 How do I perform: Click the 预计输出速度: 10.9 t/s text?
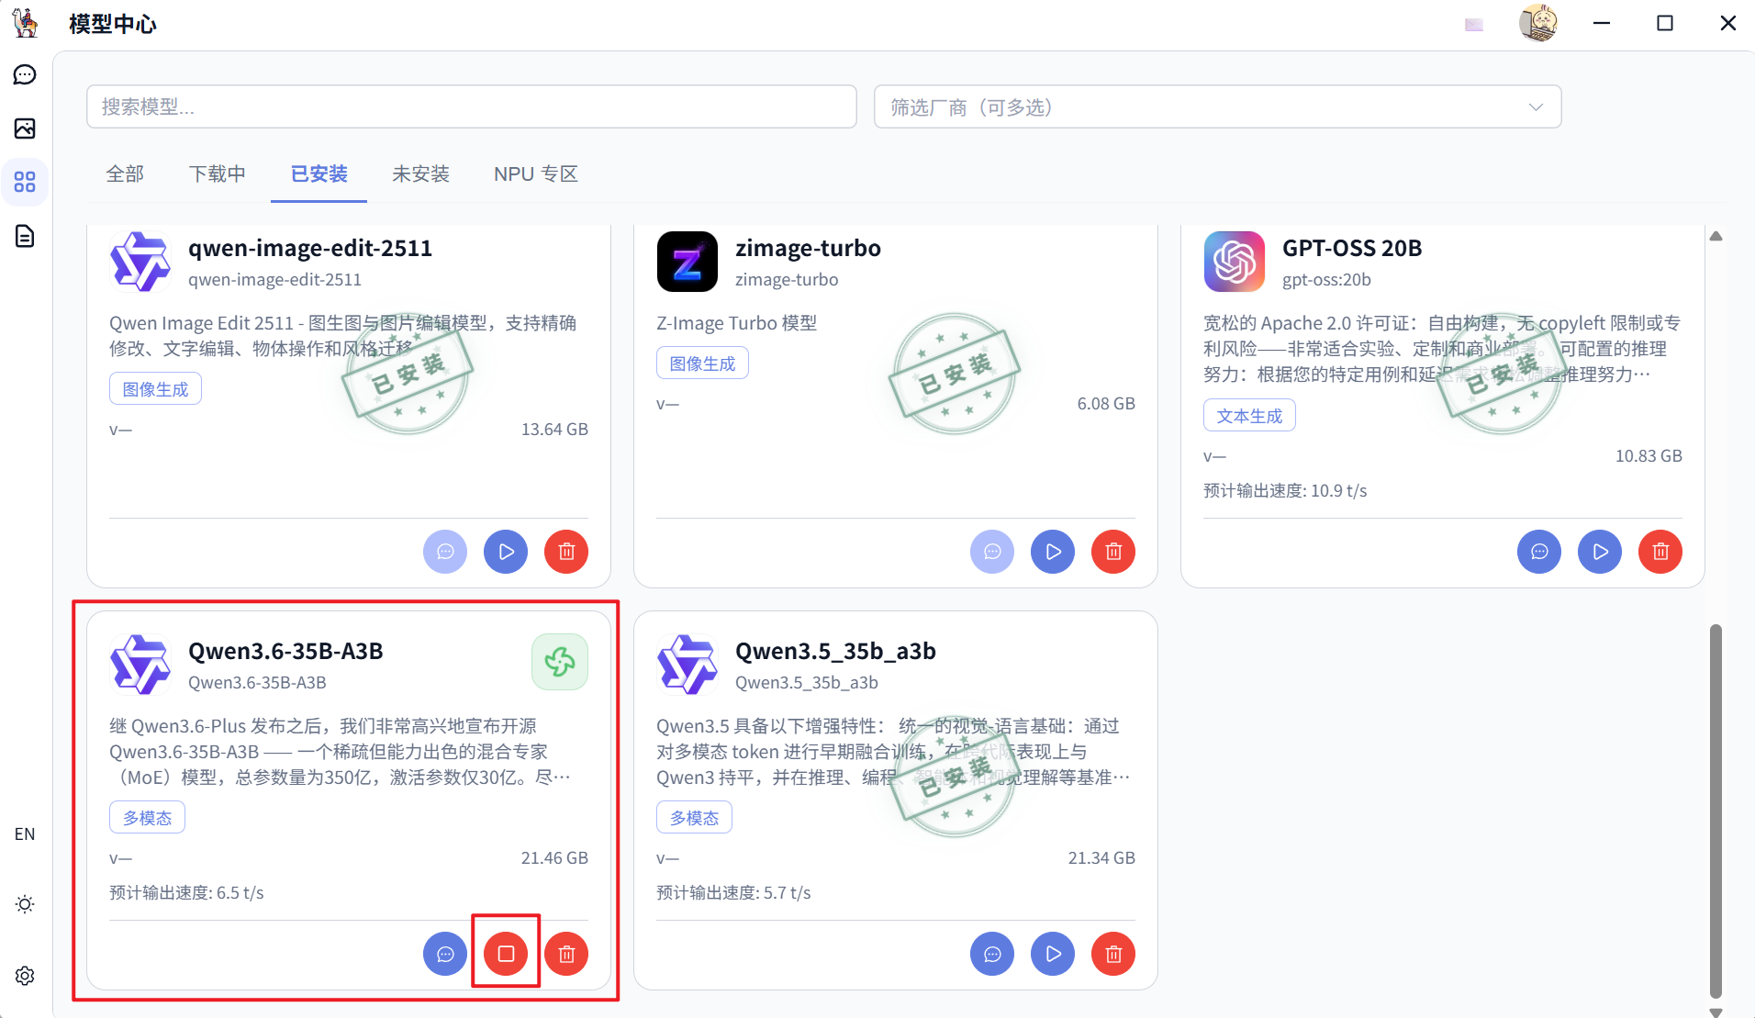pyautogui.click(x=1285, y=491)
